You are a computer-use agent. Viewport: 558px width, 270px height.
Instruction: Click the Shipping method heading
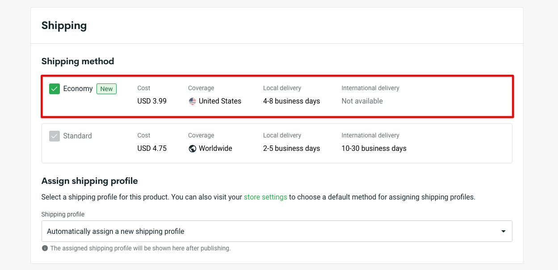tap(77, 61)
